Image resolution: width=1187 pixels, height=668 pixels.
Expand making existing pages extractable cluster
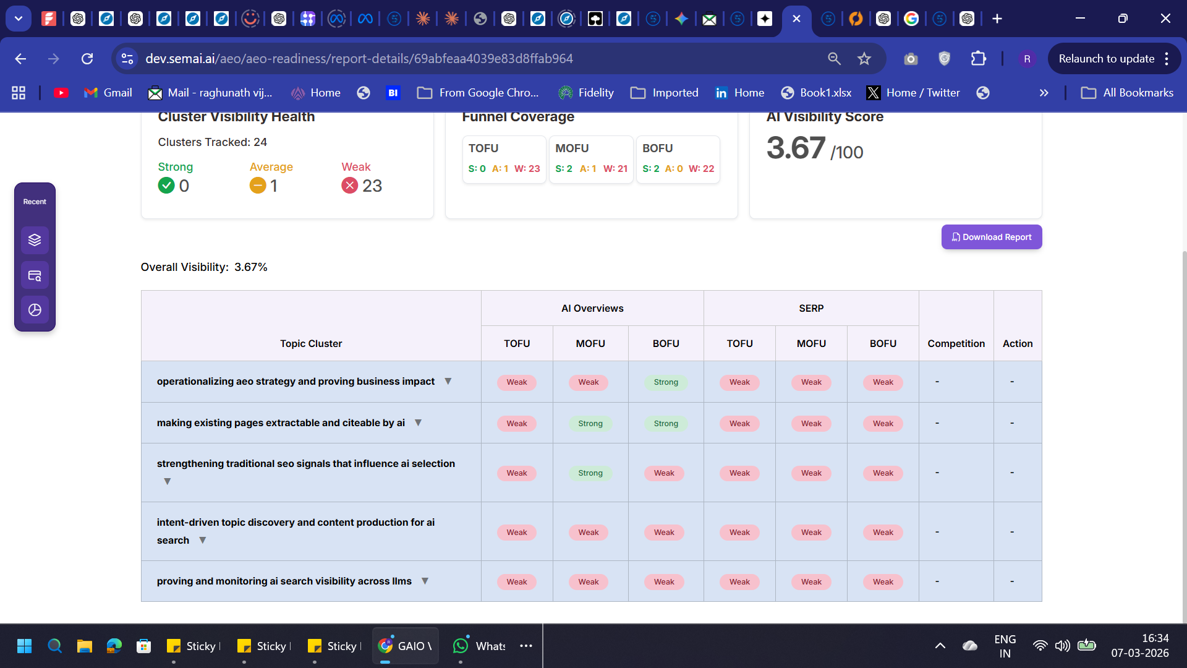pyautogui.click(x=418, y=423)
